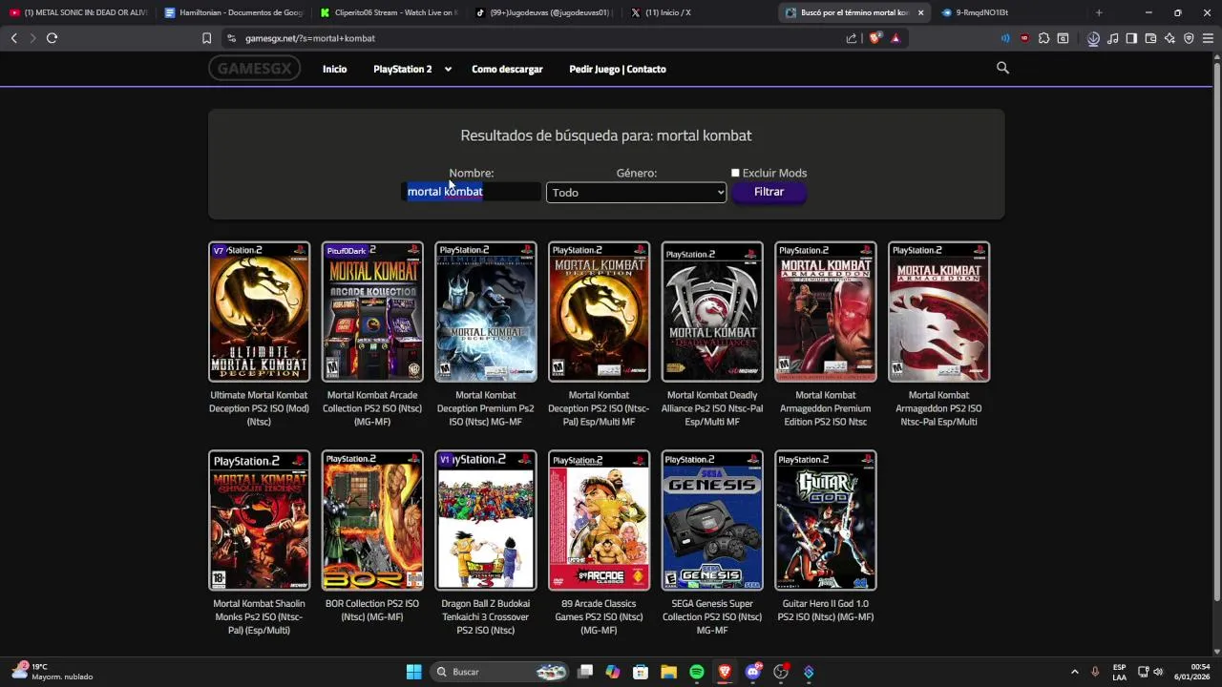Open SEGA Genesis Super Collection cover thumbnail
The image size is (1222, 687).
[x=712, y=520]
